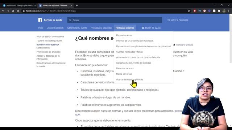232x130 pixels.
Task: Click the page vertical scrollbar
Action: pos(231,40)
